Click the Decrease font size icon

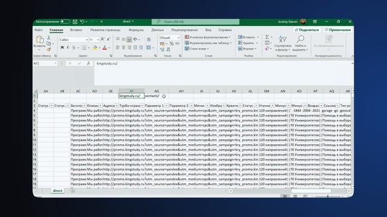point(108,39)
